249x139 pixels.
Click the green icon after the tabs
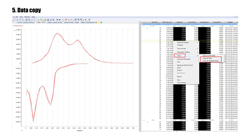101,22
